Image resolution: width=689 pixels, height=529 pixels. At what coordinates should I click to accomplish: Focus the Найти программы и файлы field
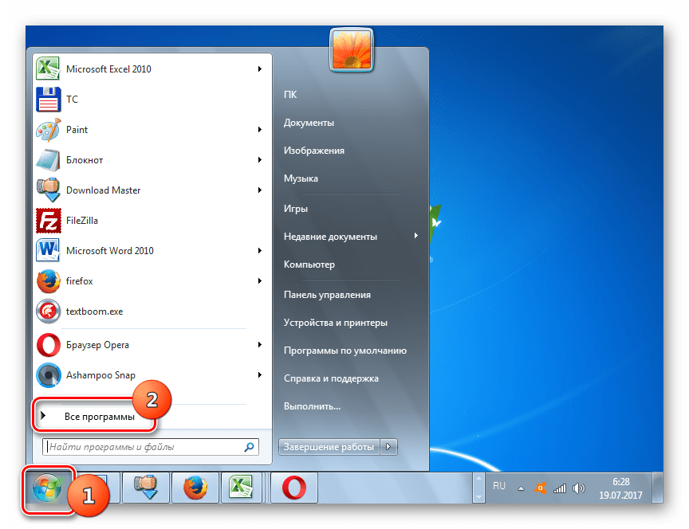tap(150, 447)
